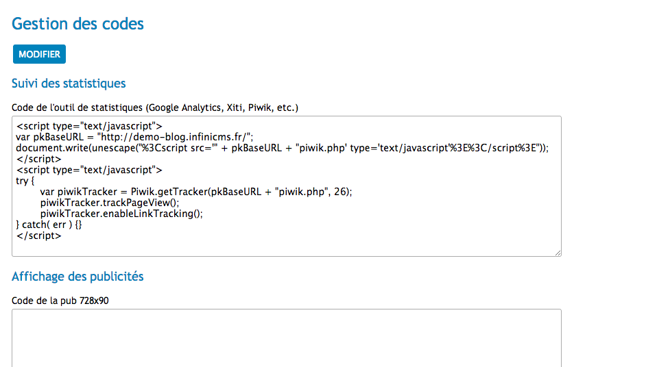The image size is (657, 367).
Task: Place cursor on the document.write(unescape line
Action: click(282, 148)
